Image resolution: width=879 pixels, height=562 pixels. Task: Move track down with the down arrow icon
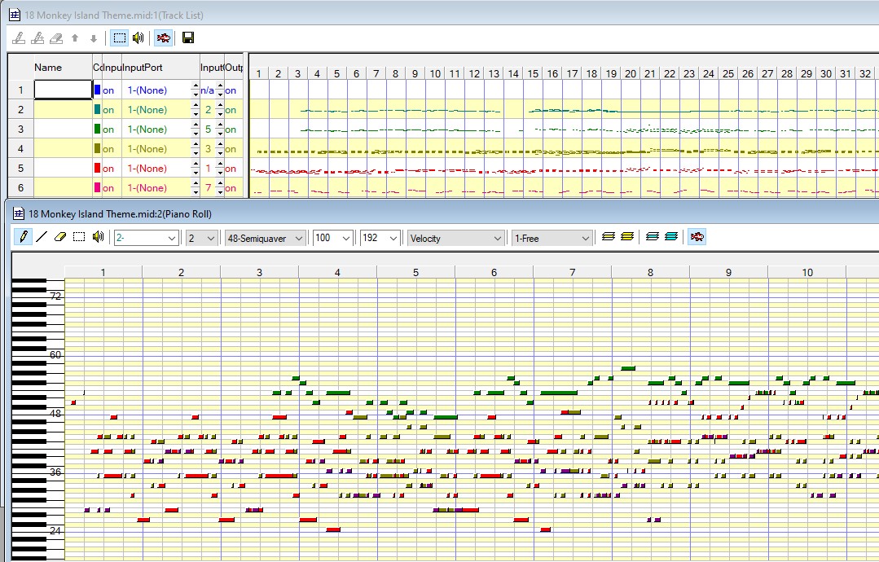pyautogui.click(x=94, y=38)
